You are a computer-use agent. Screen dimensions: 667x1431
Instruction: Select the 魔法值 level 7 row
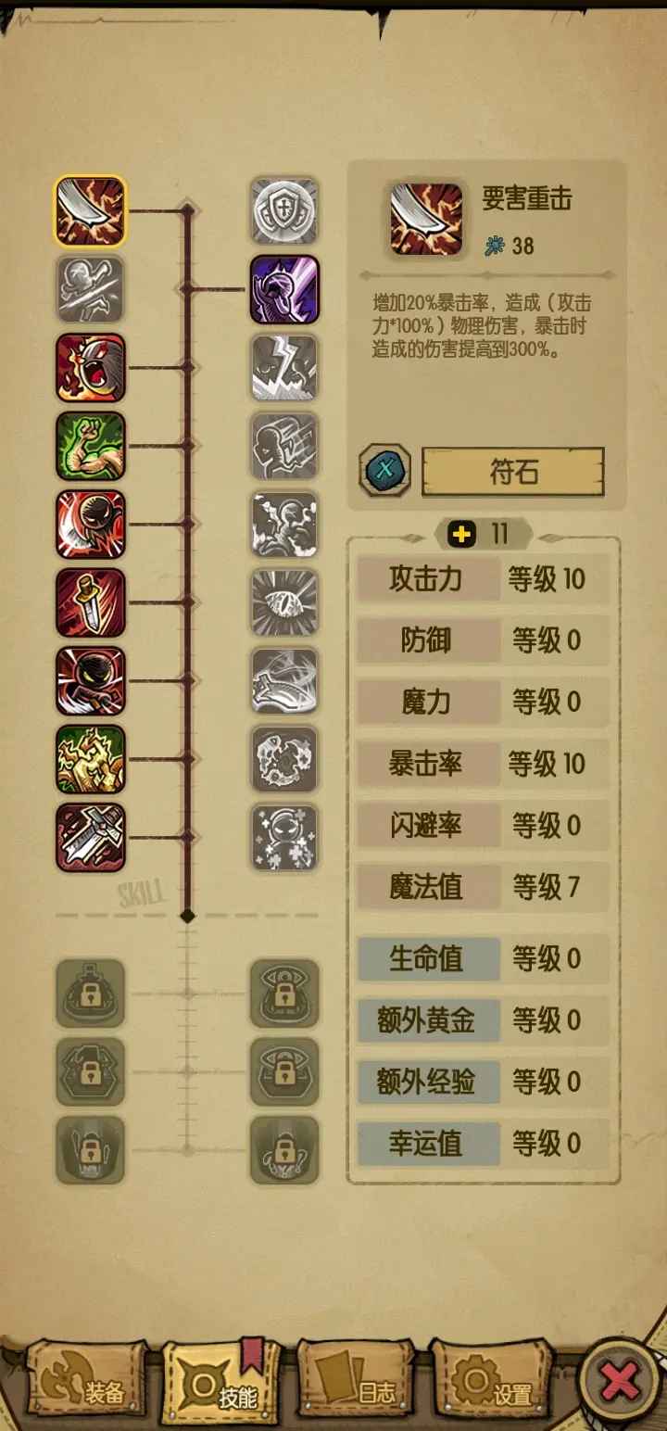pyautogui.click(x=484, y=887)
